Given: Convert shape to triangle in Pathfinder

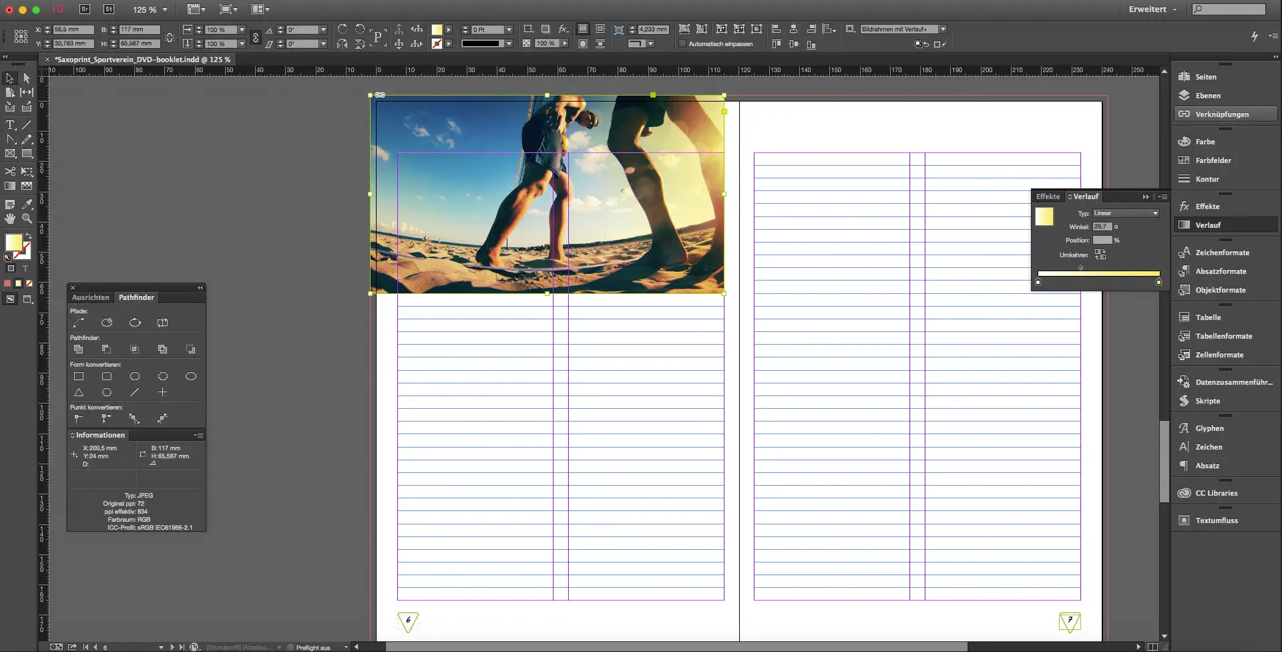Looking at the screenshot, I should (79, 393).
